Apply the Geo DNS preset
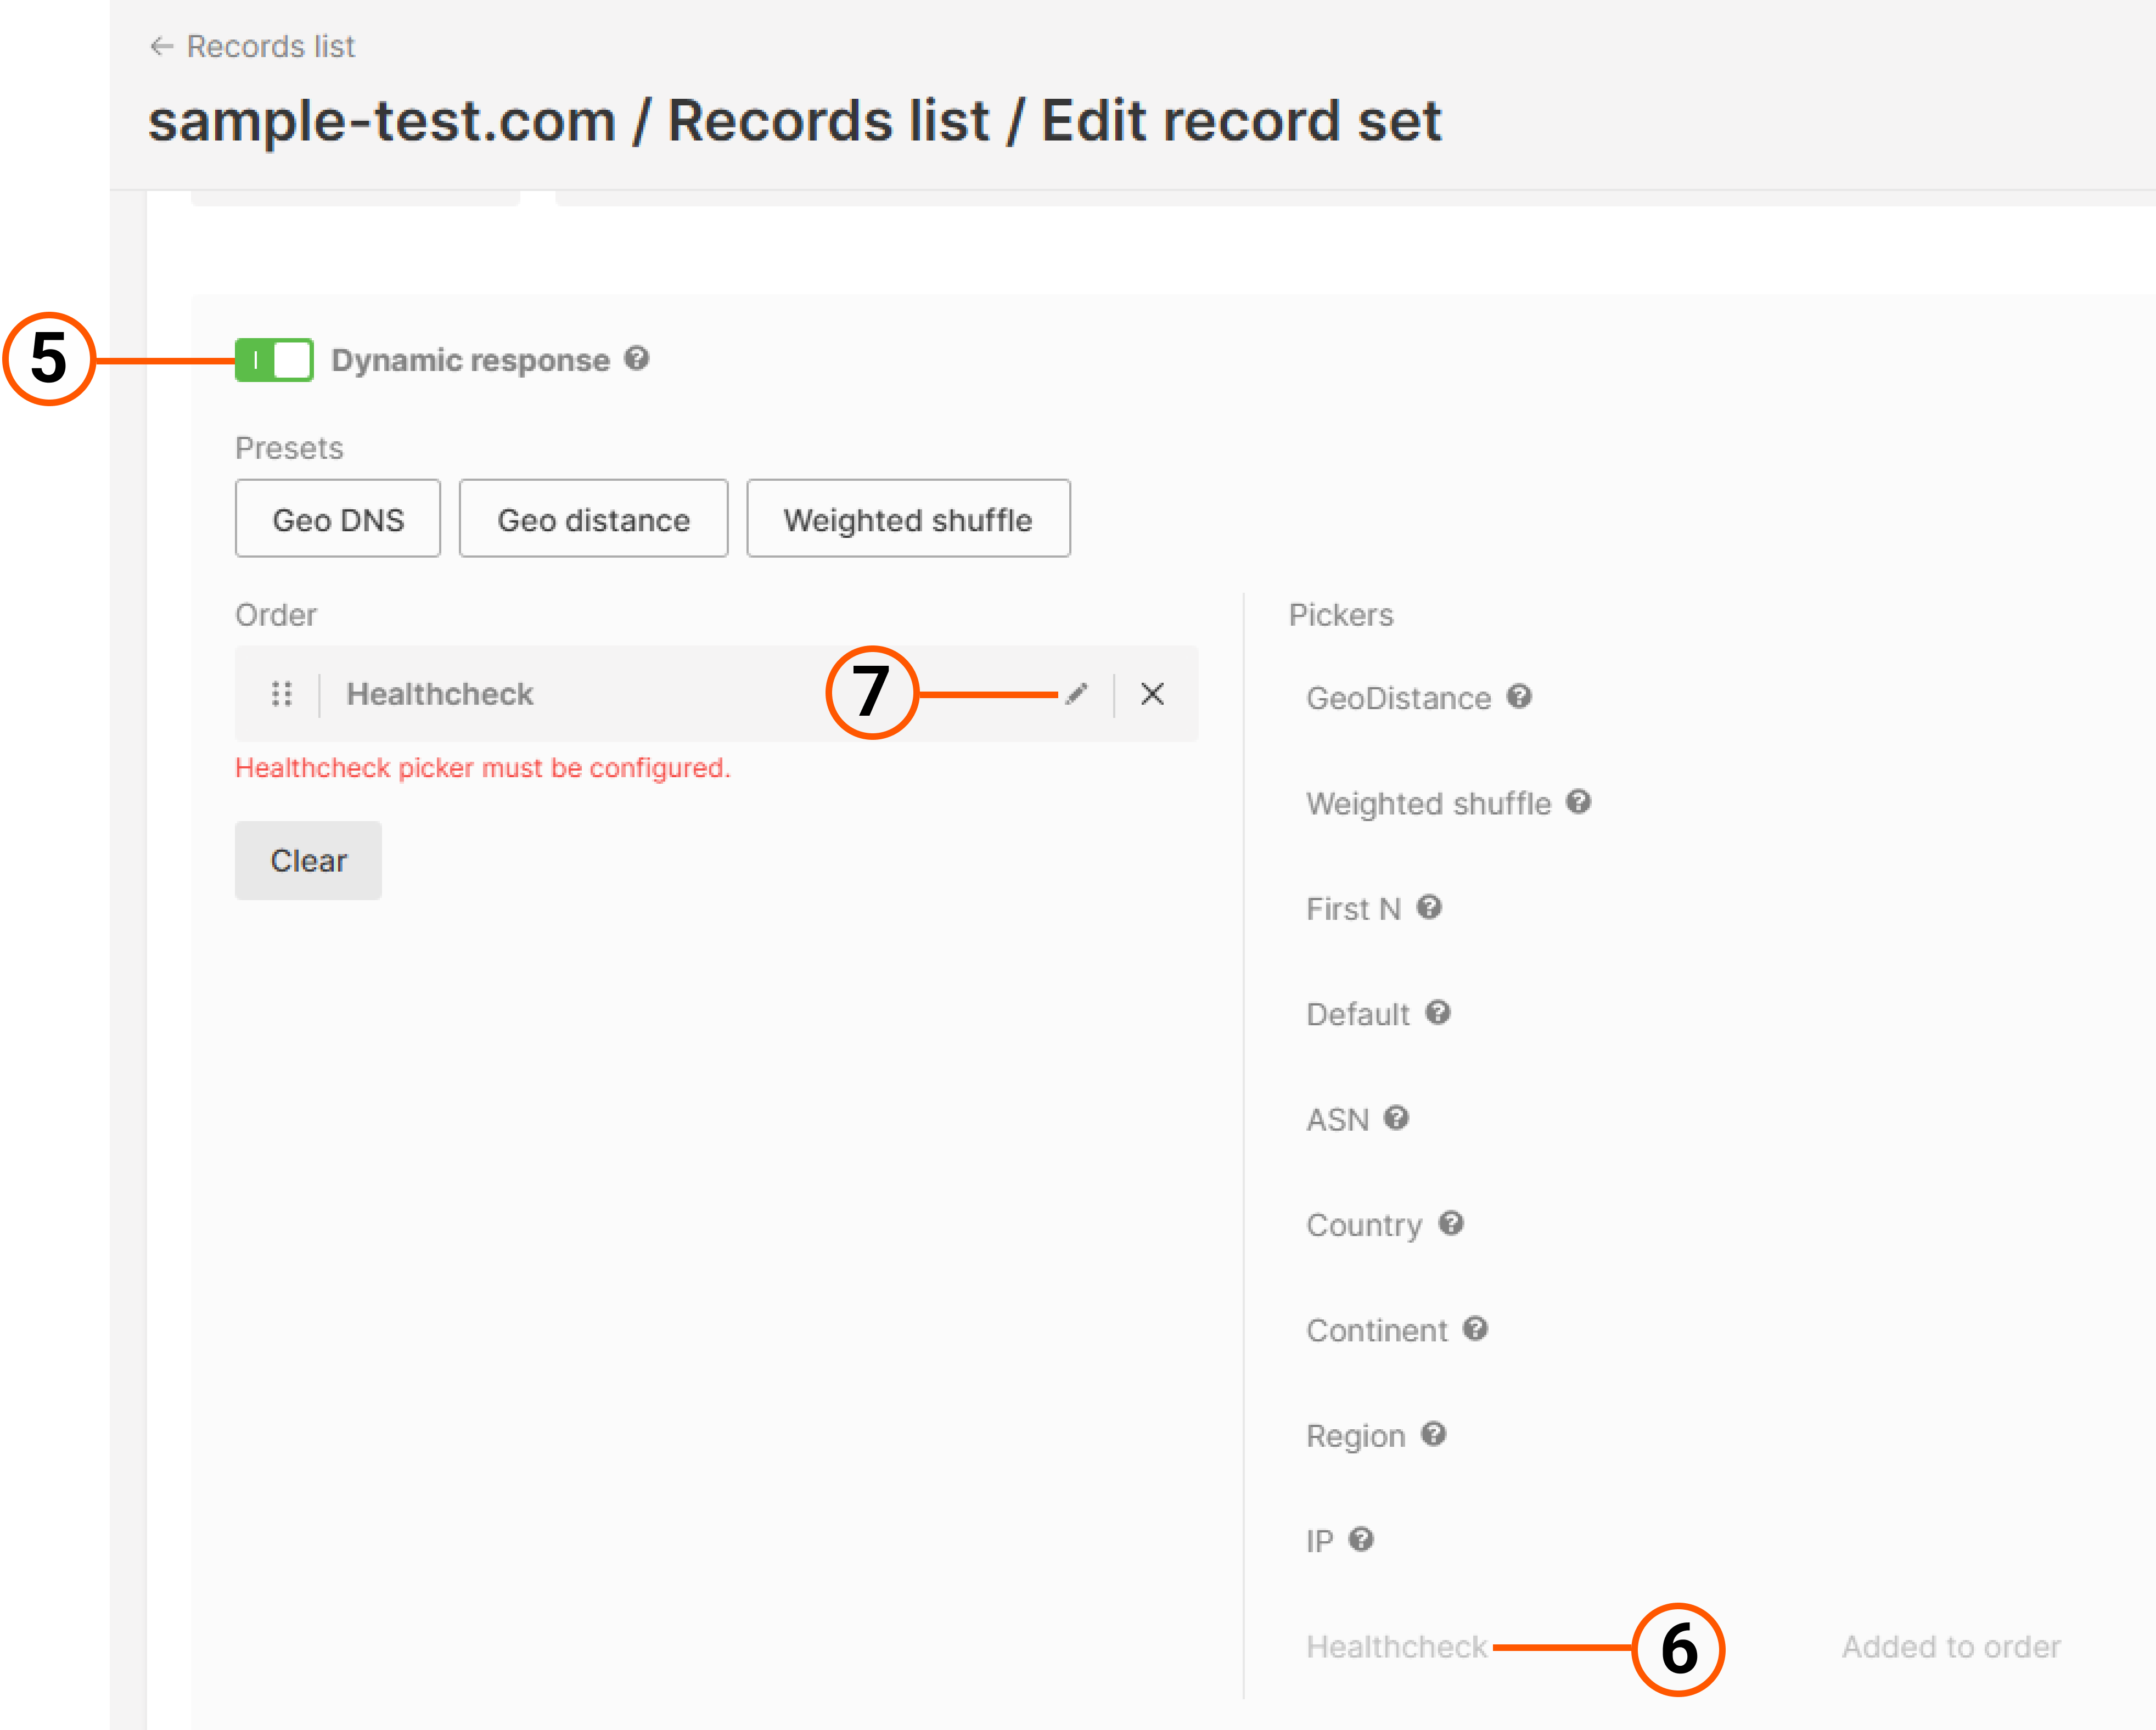This screenshot has width=2156, height=1730. (337, 518)
